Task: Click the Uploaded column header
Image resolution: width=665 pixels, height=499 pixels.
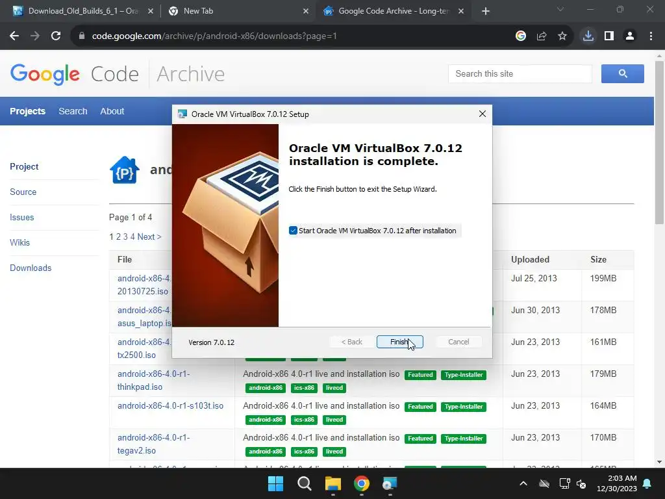Action: (530, 259)
